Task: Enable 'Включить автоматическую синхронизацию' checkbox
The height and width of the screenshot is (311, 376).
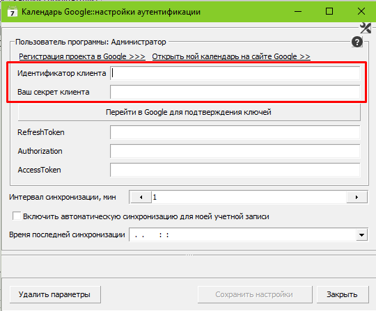Action: (x=17, y=216)
